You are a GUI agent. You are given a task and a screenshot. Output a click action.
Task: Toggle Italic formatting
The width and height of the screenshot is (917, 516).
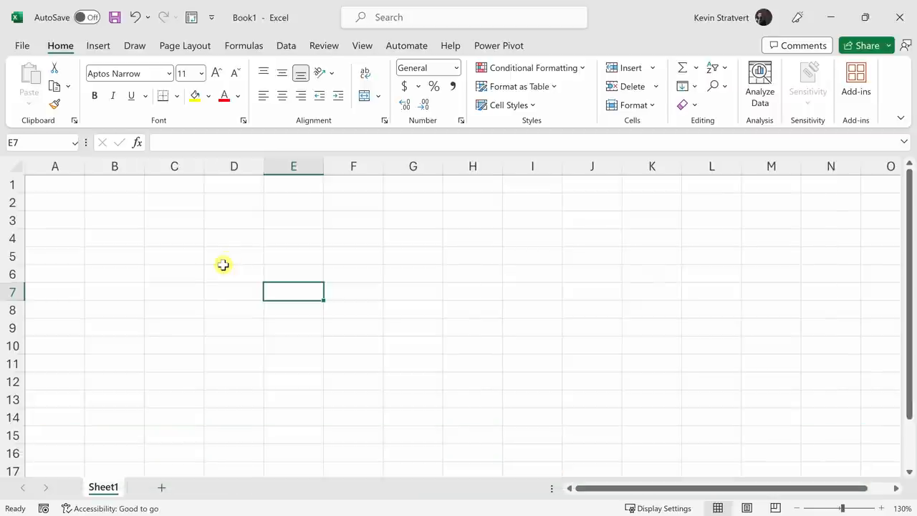click(113, 96)
